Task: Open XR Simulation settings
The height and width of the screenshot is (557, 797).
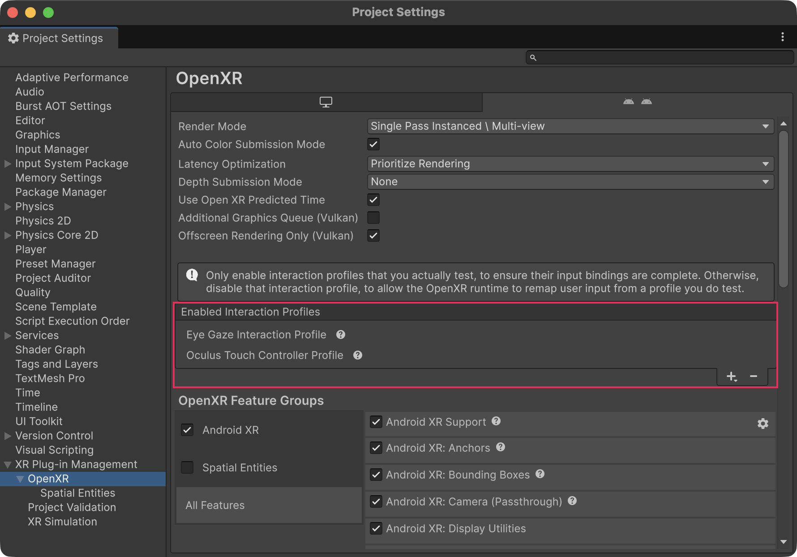Action: point(62,522)
